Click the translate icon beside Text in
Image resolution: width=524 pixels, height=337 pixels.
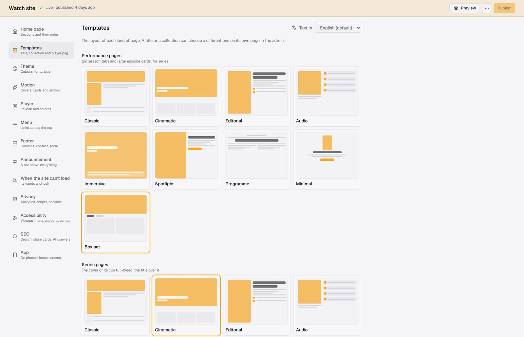tap(294, 28)
